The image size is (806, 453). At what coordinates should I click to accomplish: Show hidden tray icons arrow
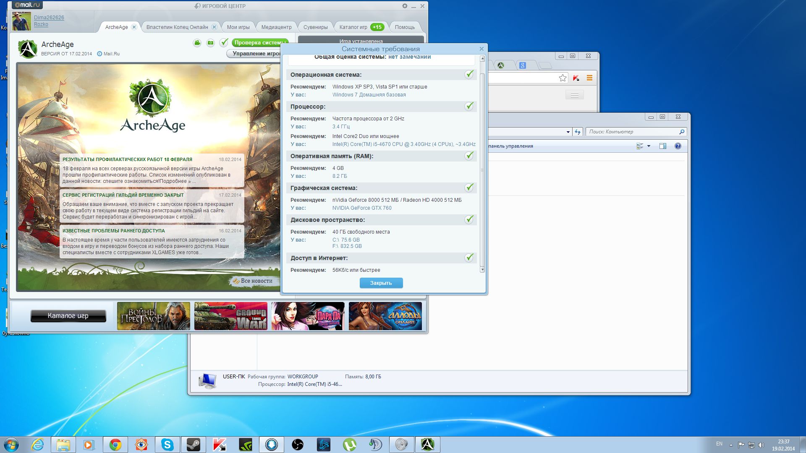731,445
